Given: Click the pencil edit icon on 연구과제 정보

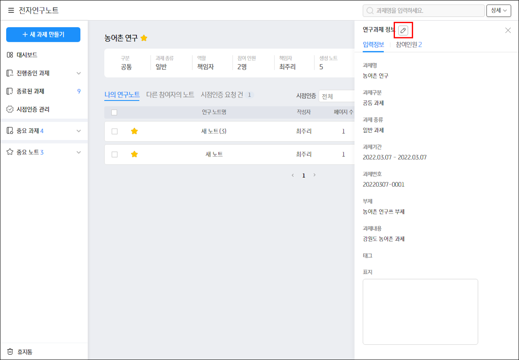Looking at the screenshot, I should pyautogui.click(x=403, y=31).
